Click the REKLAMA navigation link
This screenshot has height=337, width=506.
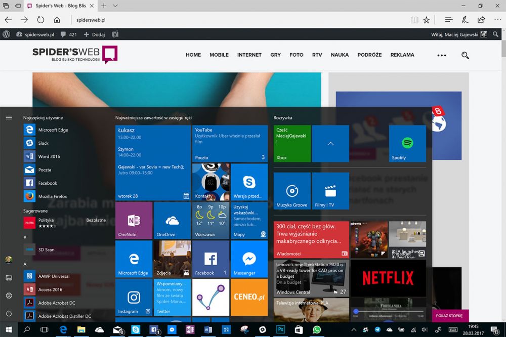[402, 55]
